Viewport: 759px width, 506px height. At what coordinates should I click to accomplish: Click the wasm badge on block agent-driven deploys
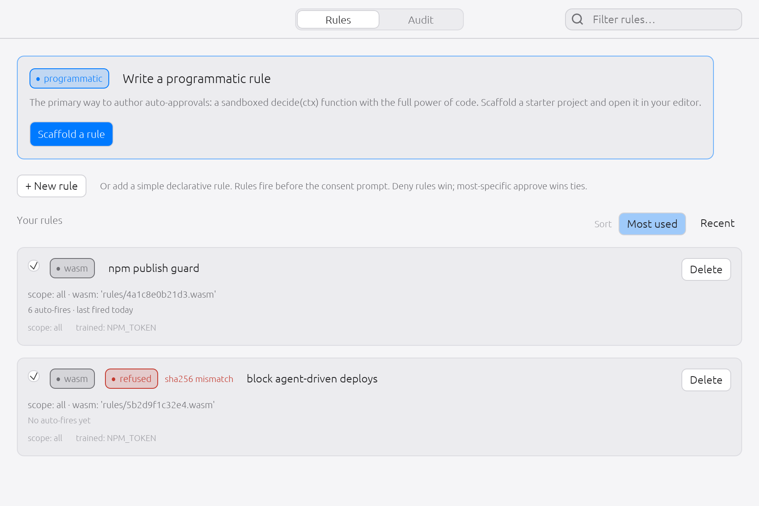pos(72,379)
